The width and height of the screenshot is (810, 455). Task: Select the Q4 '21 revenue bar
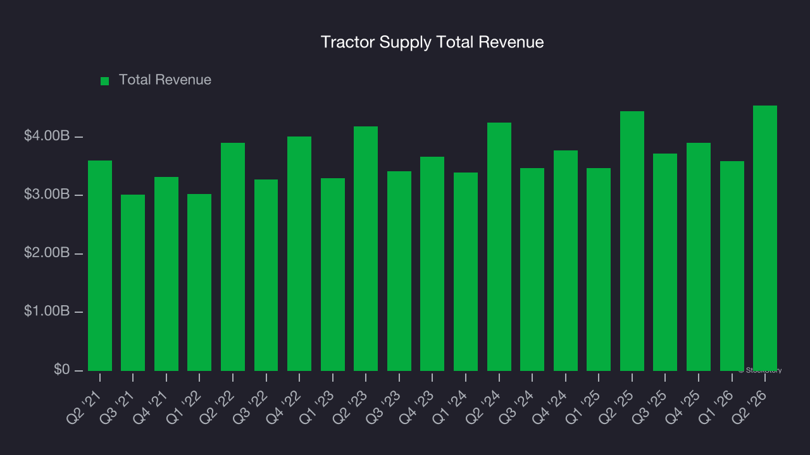click(x=166, y=274)
